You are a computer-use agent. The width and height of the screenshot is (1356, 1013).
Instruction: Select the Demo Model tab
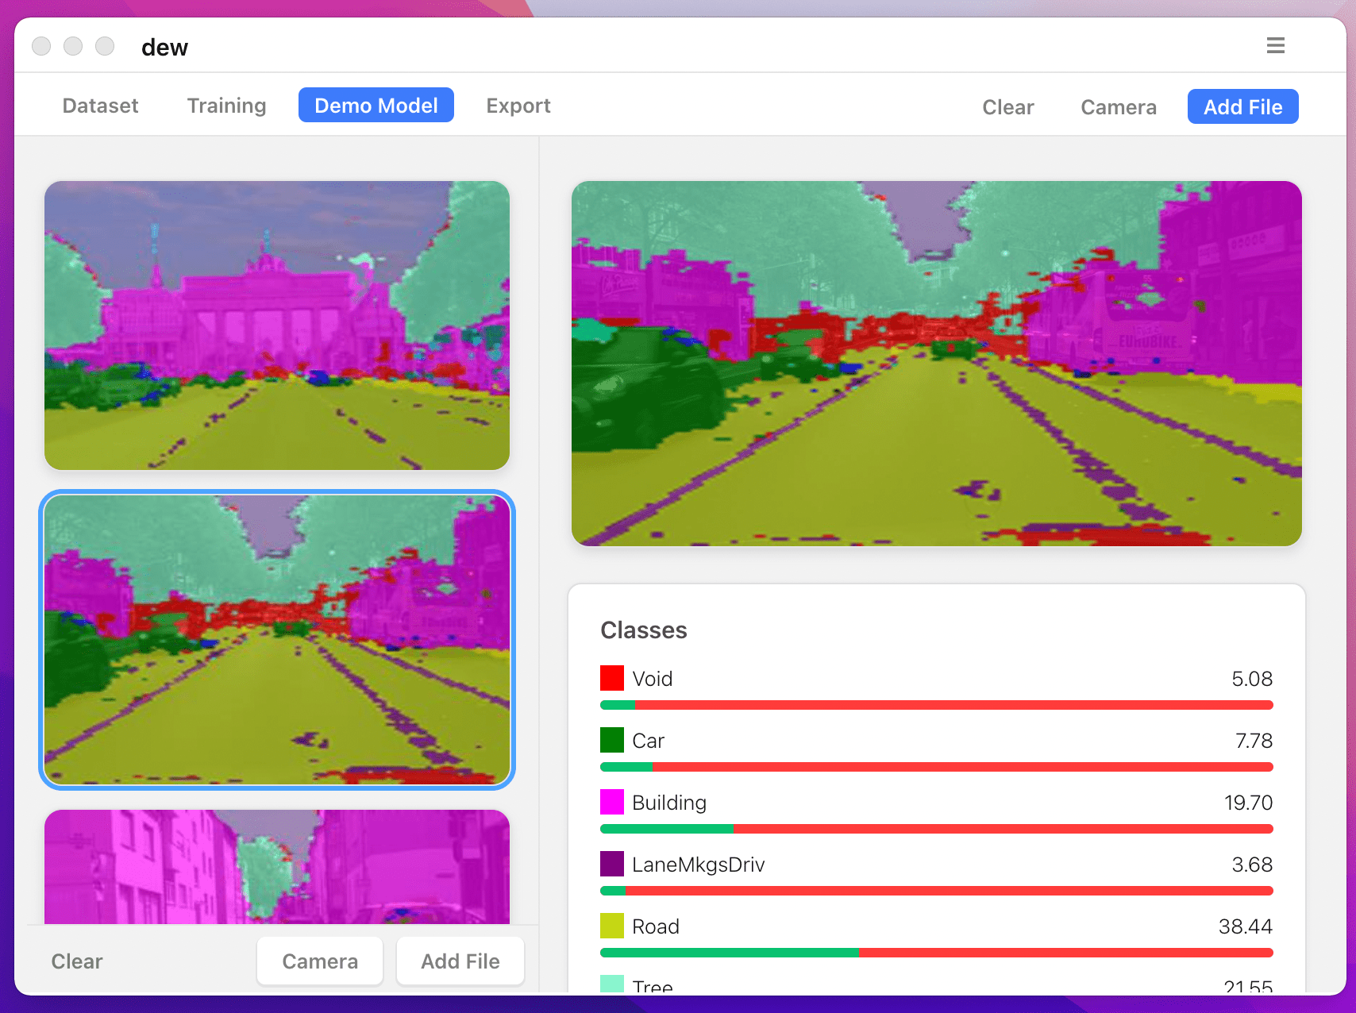point(376,106)
